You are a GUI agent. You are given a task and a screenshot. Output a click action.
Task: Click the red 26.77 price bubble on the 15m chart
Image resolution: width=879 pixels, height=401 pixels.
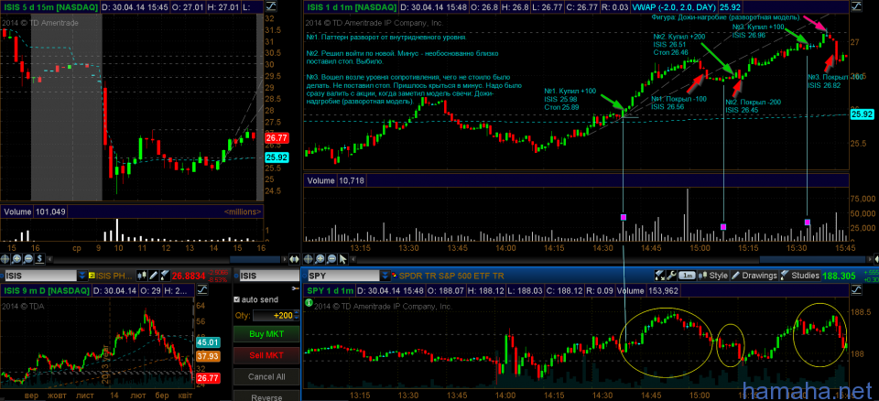(x=276, y=137)
